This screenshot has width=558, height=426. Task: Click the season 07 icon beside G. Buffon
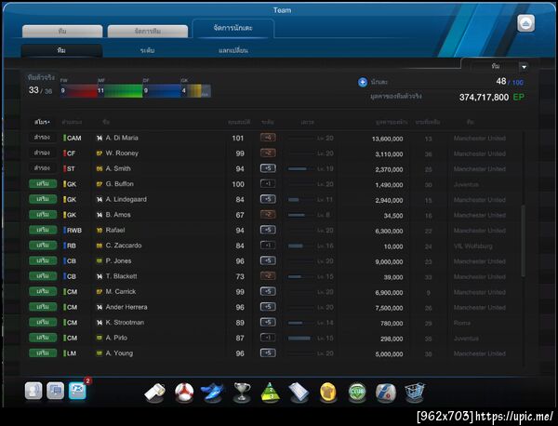[100, 184]
